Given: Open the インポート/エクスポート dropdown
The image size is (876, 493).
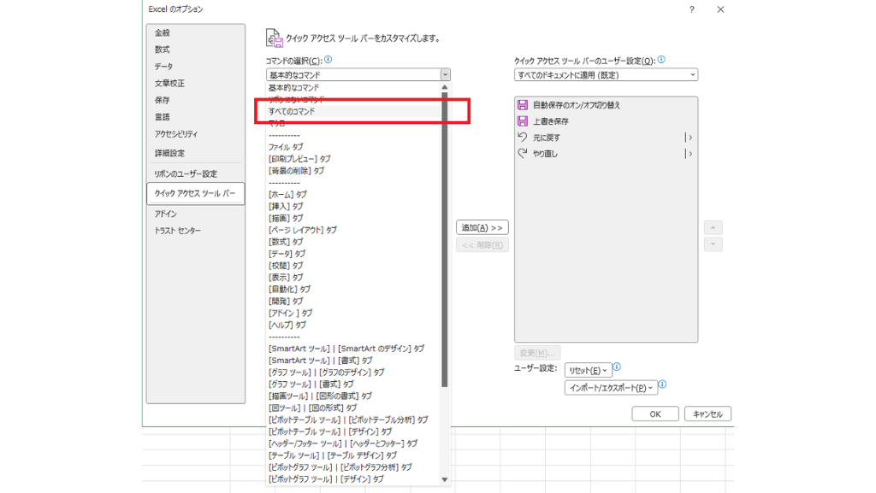Looking at the screenshot, I should pyautogui.click(x=611, y=388).
